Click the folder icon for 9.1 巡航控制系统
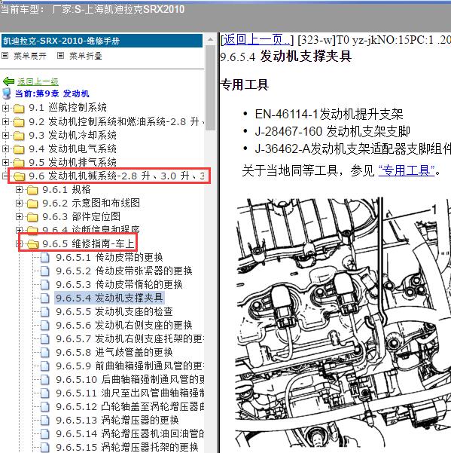Screen dimensions: 451x453 tap(19, 109)
